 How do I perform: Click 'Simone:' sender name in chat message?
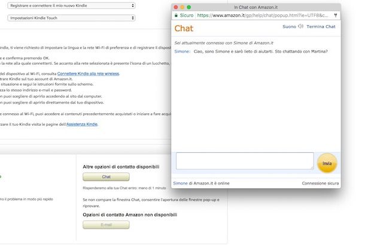(x=182, y=52)
